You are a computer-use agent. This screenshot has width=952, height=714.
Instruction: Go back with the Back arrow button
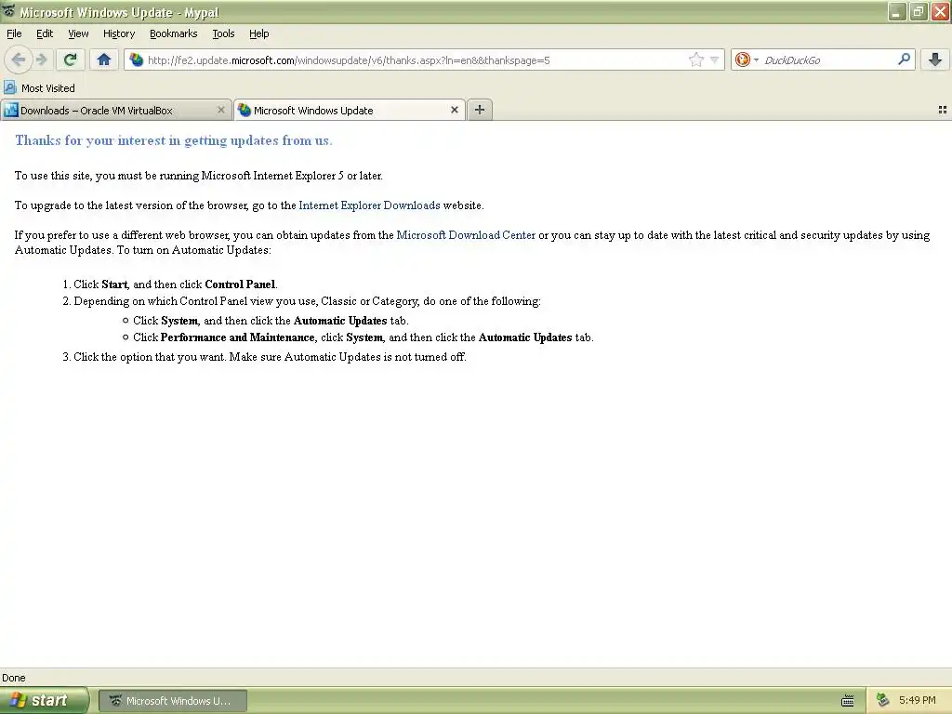[x=18, y=59]
